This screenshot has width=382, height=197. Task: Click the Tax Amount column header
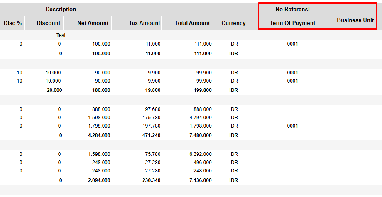point(144,23)
